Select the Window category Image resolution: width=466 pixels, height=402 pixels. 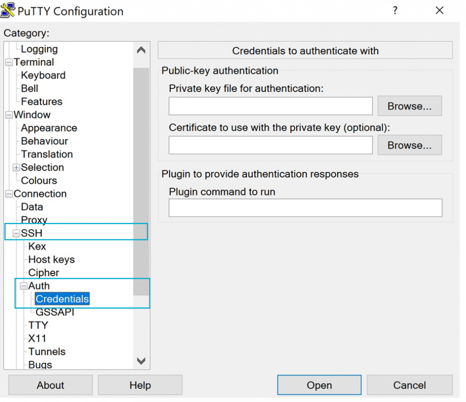(32, 115)
